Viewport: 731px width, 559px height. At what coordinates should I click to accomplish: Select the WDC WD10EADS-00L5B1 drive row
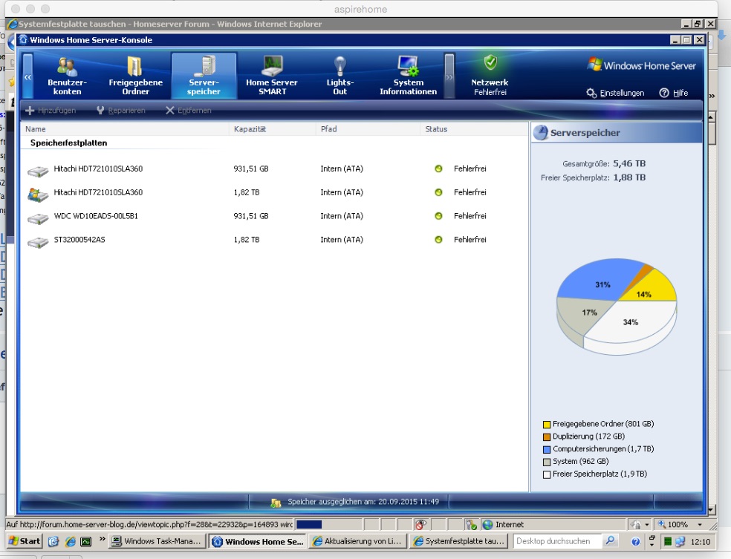(x=274, y=217)
